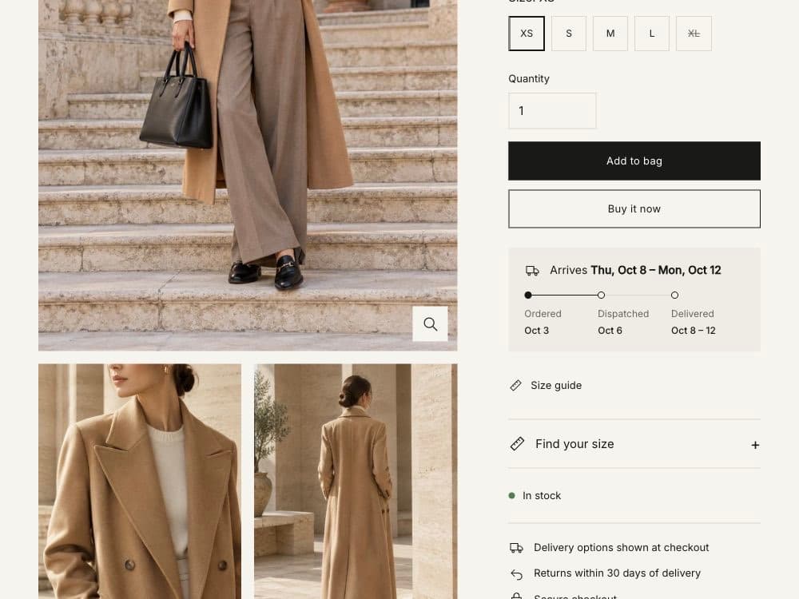
Task: Click the delivery truck icon beside Arrives
Action: pyautogui.click(x=532, y=271)
